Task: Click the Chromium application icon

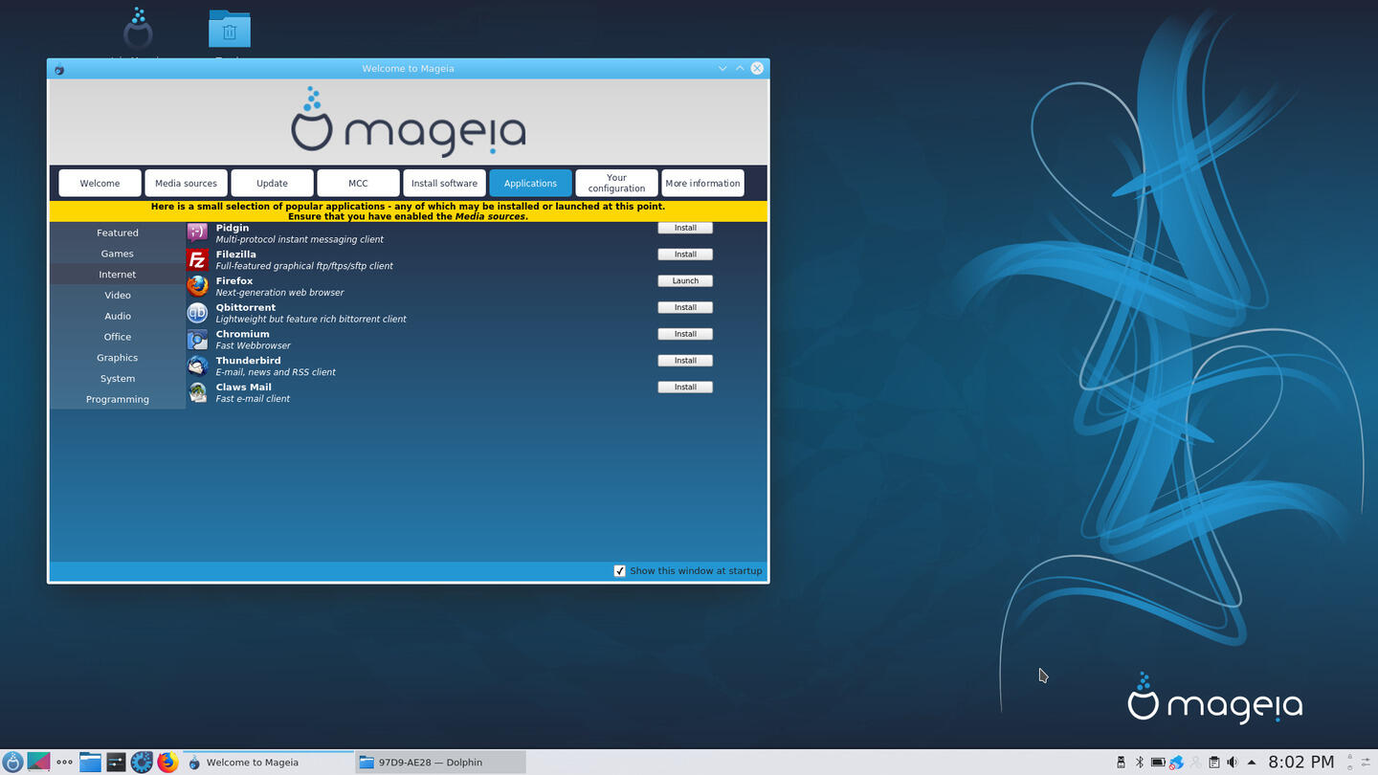Action: pos(197,340)
